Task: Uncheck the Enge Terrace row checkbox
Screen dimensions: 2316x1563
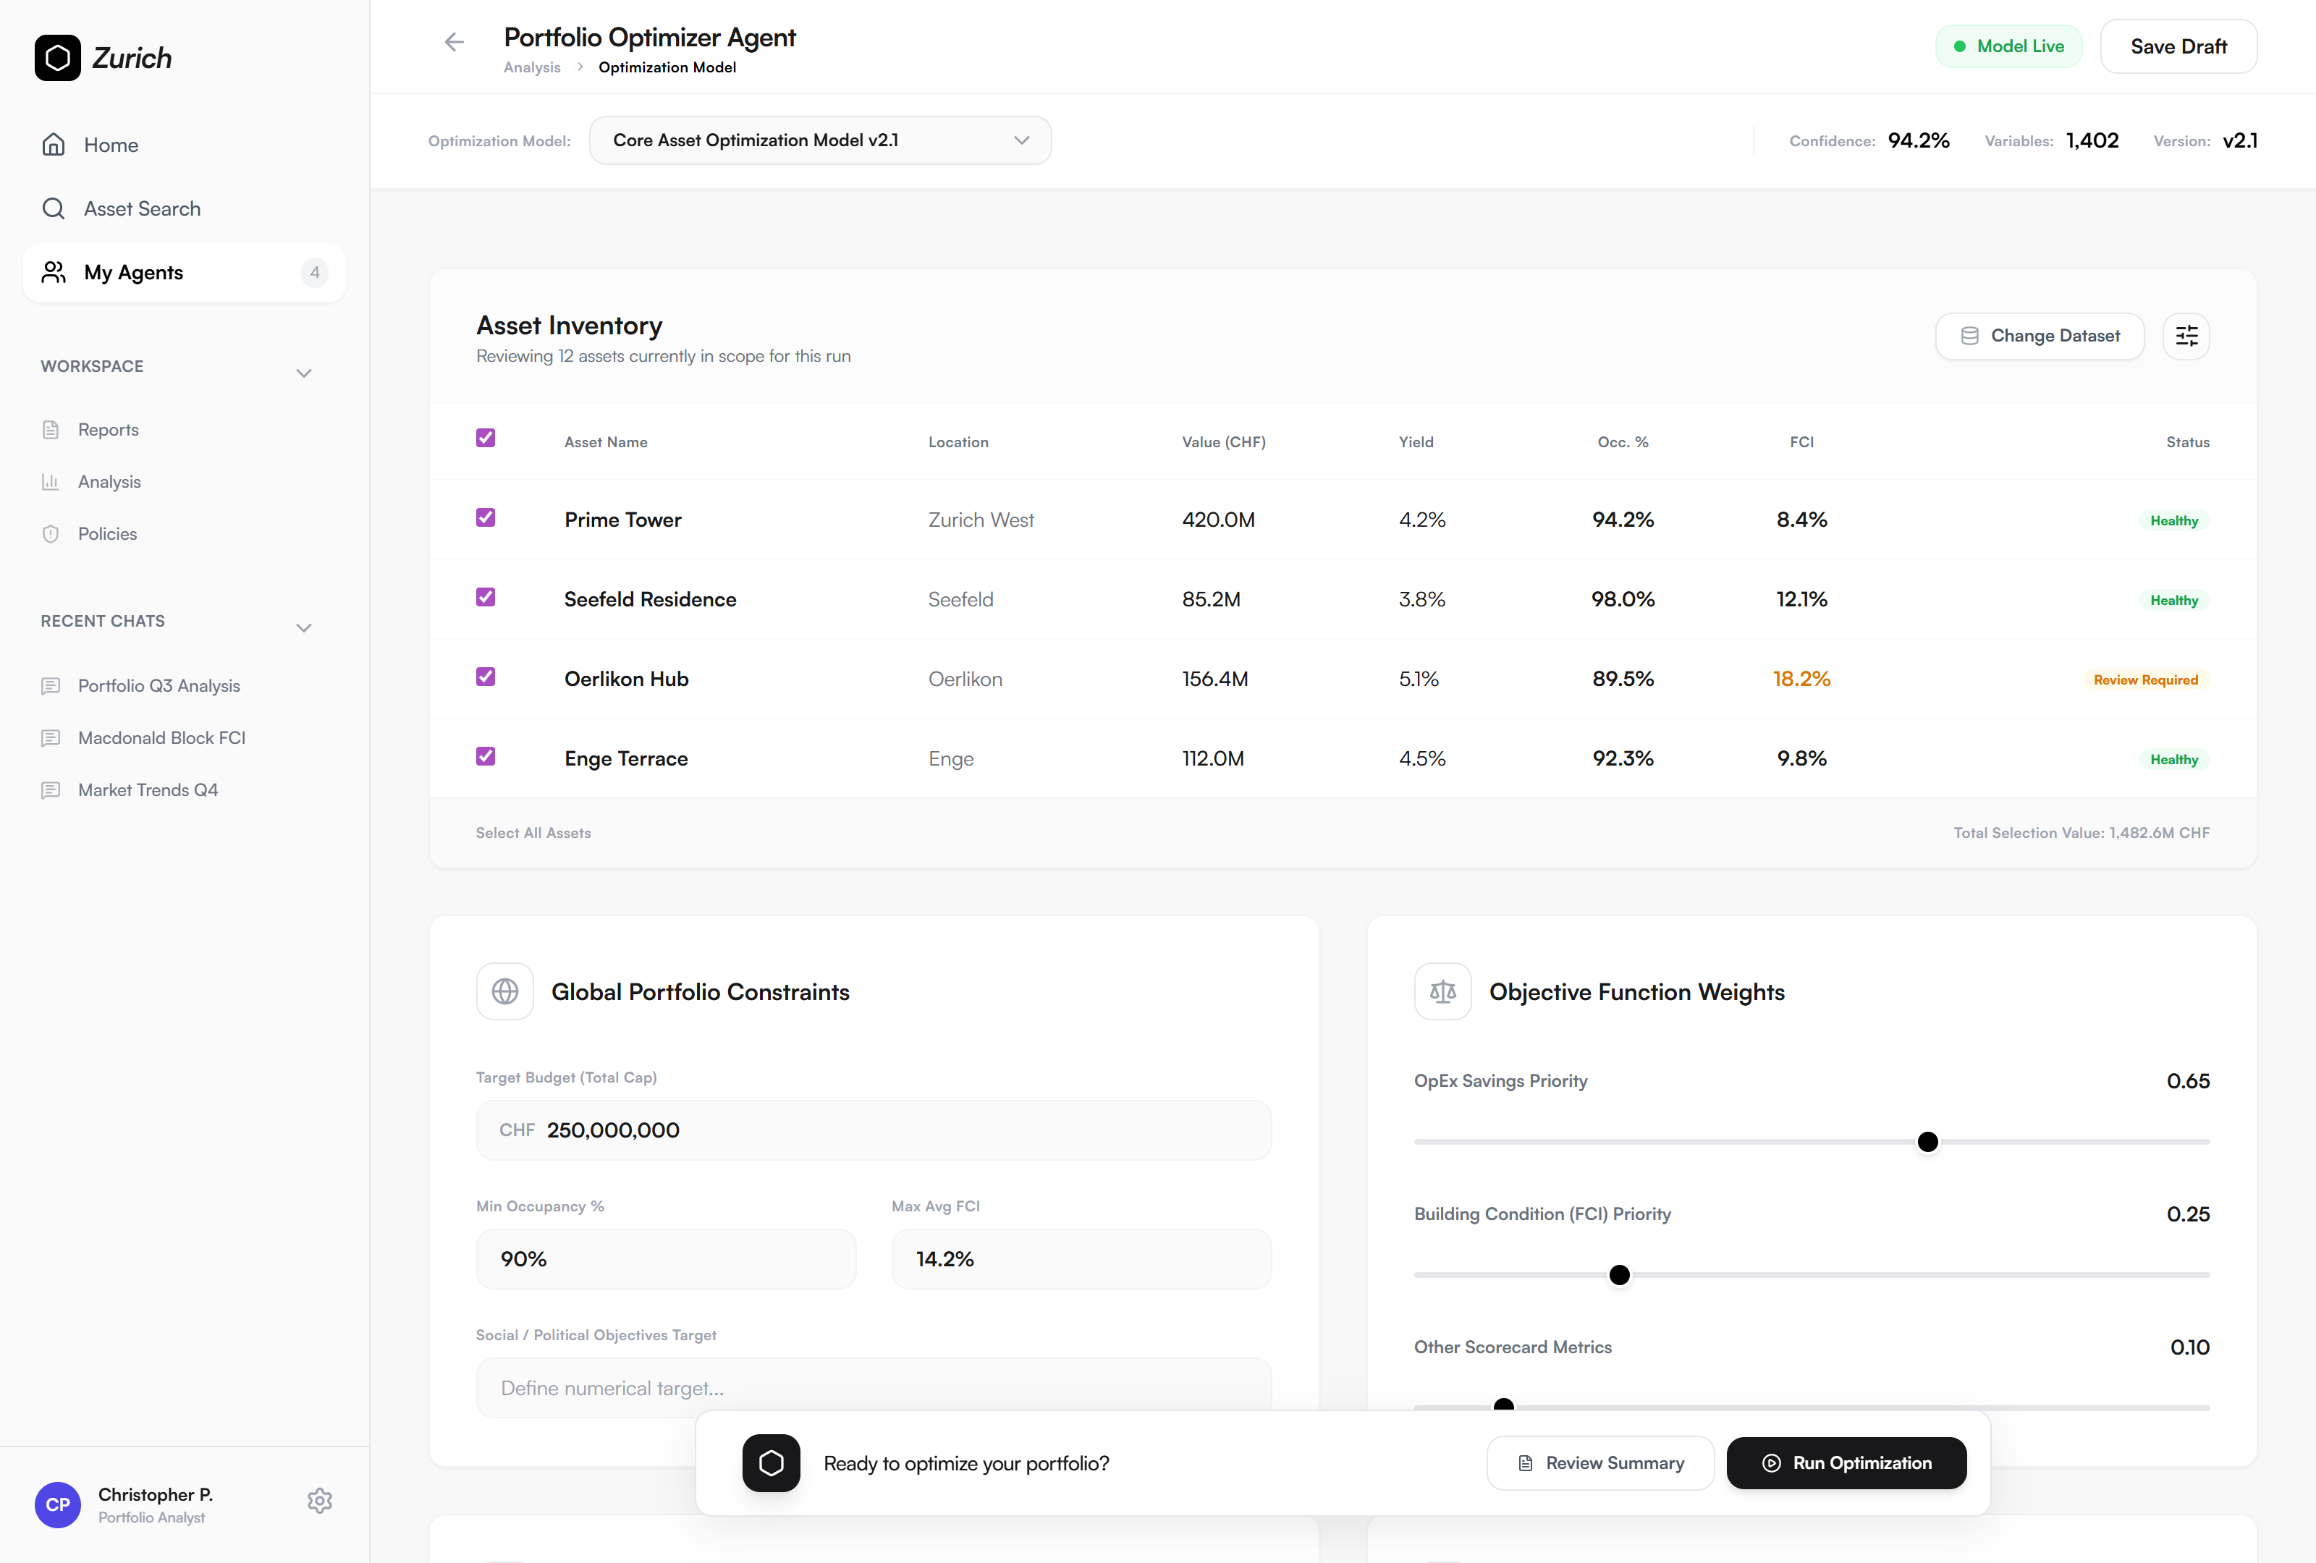Action: 486,757
